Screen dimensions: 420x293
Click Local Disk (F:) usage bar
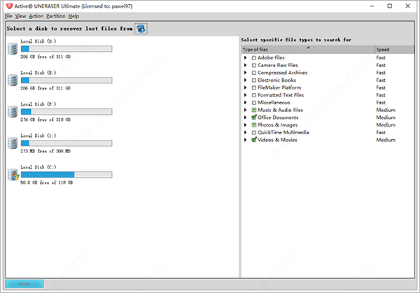click(x=66, y=112)
